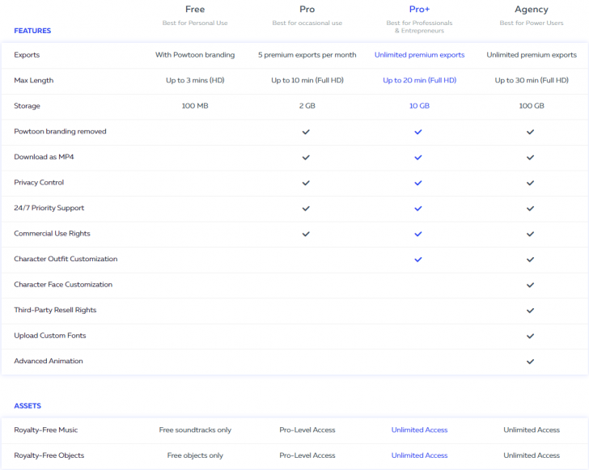Click Agency checkmark for Privacy Control
Viewport: 589px width, 470px height.
click(x=531, y=183)
